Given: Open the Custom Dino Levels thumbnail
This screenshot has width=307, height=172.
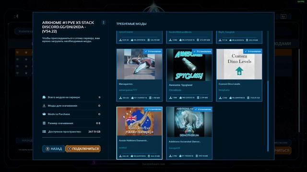Looking at the screenshot, I should point(239,64).
